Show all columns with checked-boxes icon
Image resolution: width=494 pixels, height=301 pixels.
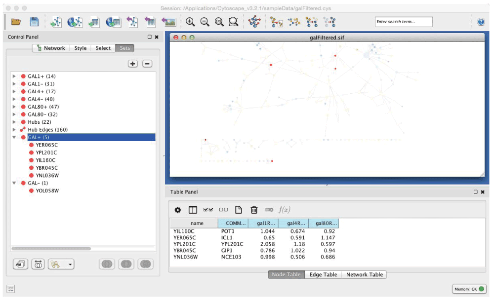(208, 209)
